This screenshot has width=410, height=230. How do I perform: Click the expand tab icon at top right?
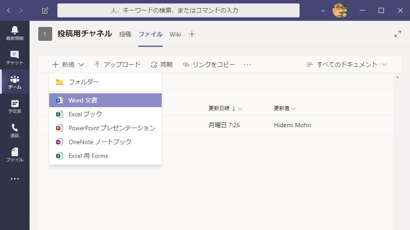coord(397,34)
